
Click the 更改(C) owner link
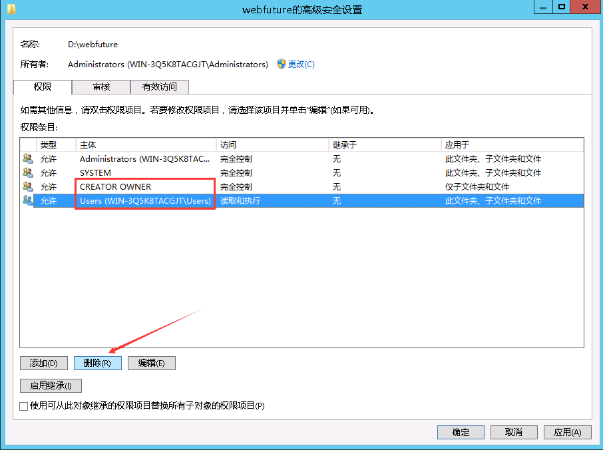pyautogui.click(x=301, y=65)
